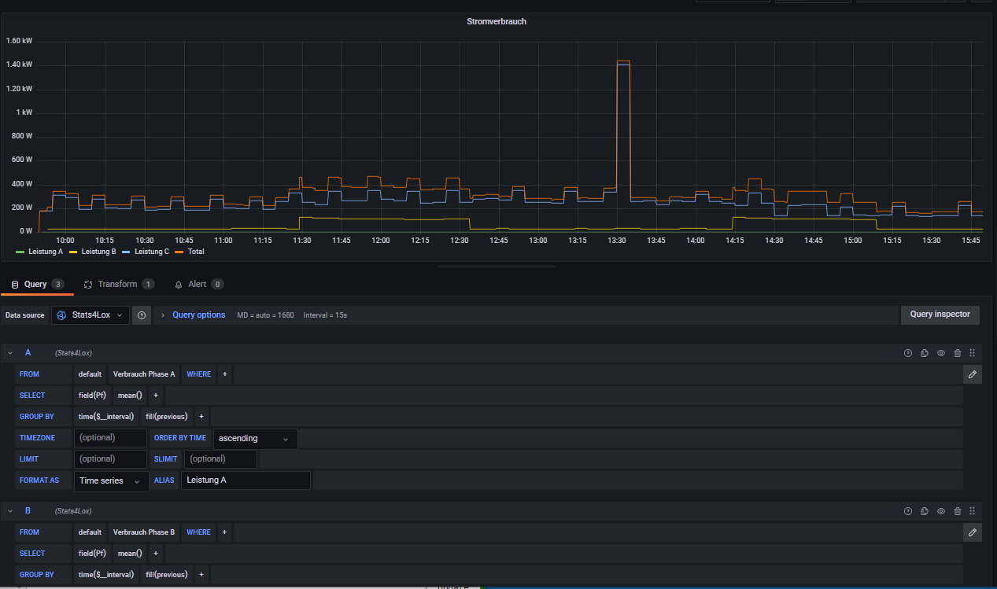997x589 pixels.
Task: Add a GROUP BY clause in query B
Action: pos(201,575)
